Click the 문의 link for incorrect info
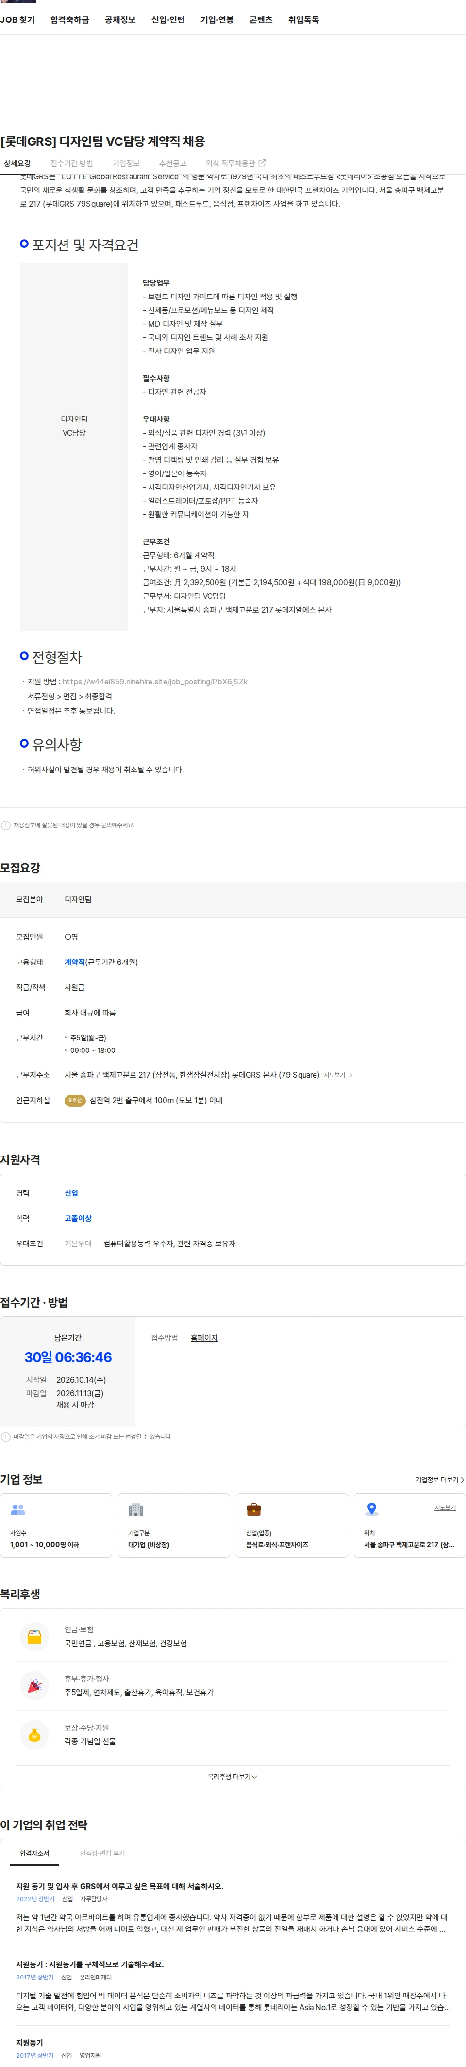Viewport: 466px width, 2067px height. [x=106, y=825]
